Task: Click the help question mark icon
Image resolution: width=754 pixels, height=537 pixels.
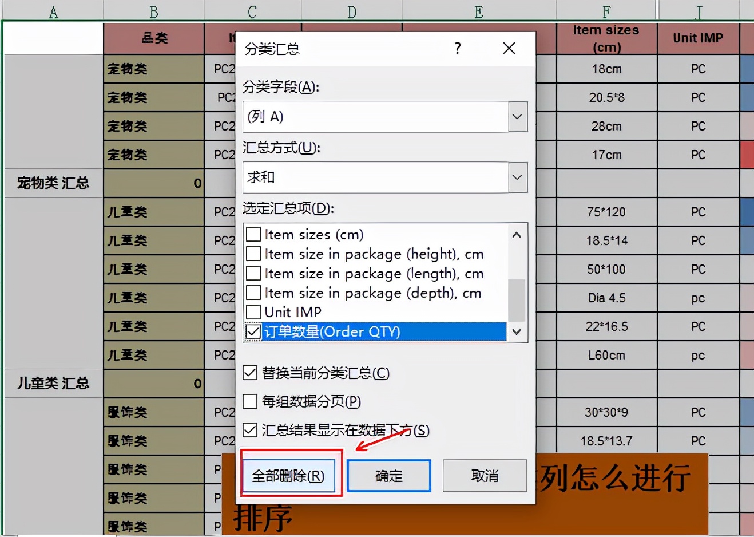Action: click(x=457, y=49)
